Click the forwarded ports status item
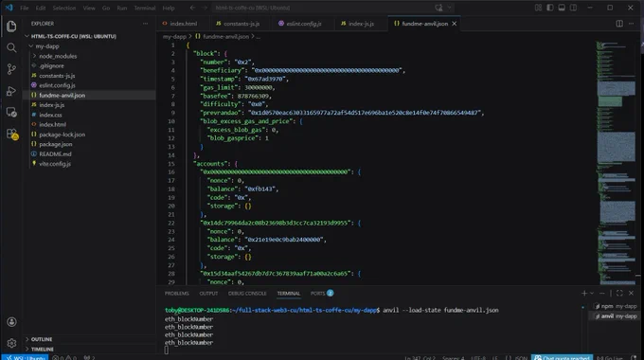The image size is (644, 360). [89, 357]
